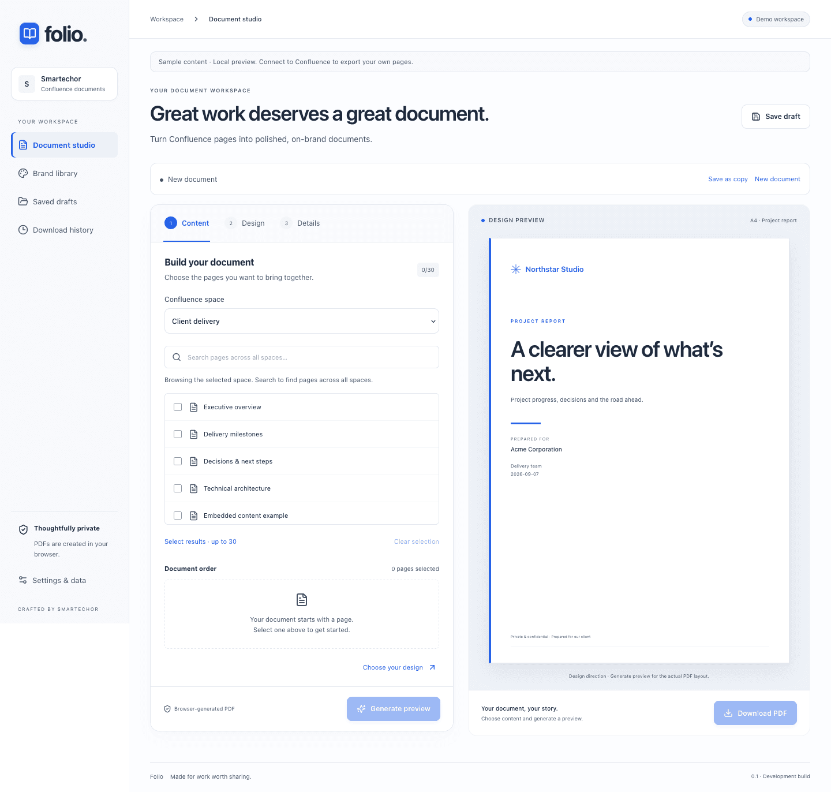The width and height of the screenshot is (831, 792).
Task: Click the Clear selection link
Action: 416,541
